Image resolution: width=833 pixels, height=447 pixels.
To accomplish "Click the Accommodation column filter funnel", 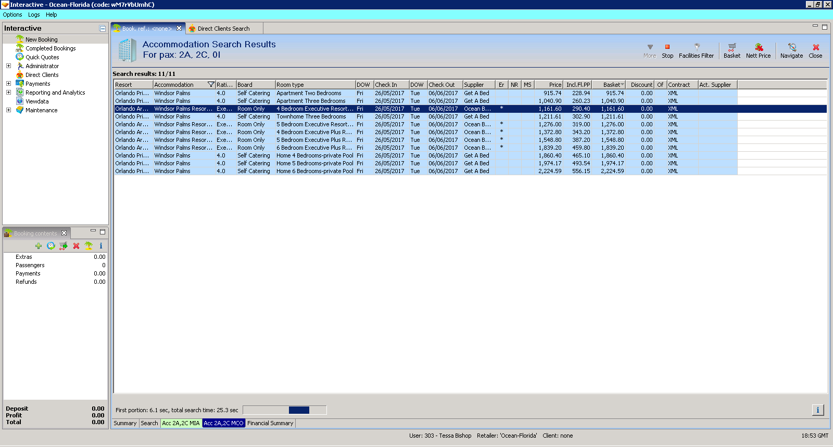I will [x=211, y=85].
